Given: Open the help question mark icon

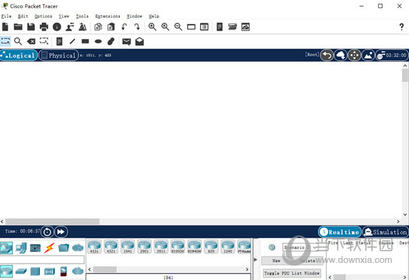Looking at the screenshot, I should click(401, 27).
